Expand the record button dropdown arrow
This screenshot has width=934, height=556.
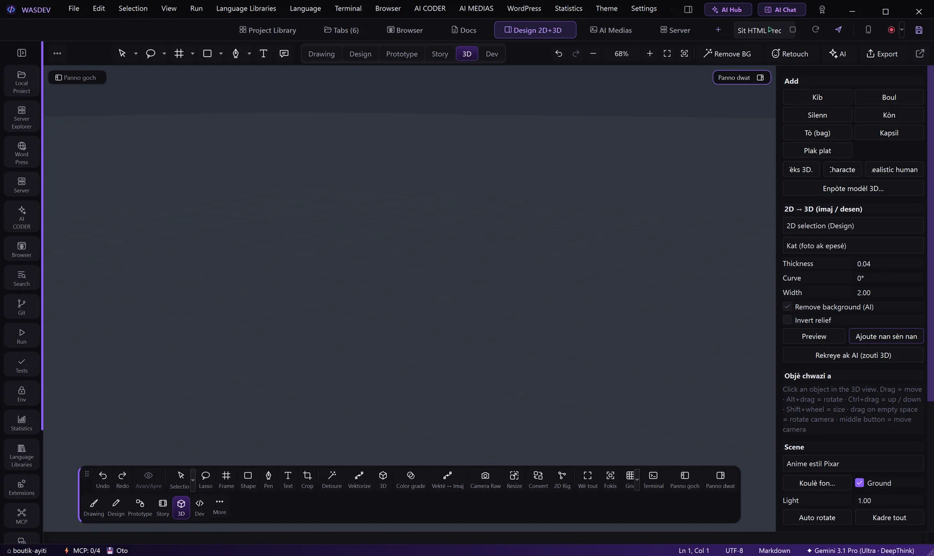pos(902,30)
